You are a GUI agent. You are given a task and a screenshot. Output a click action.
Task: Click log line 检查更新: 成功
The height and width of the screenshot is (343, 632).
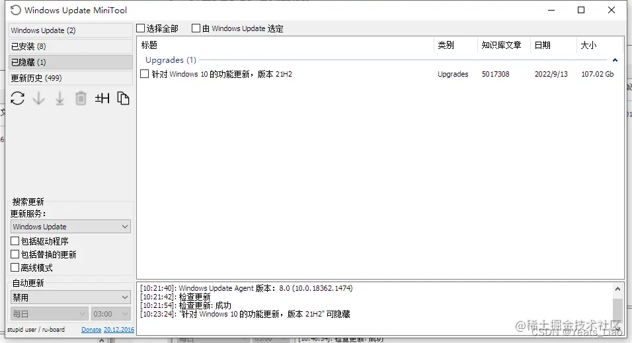186,305
